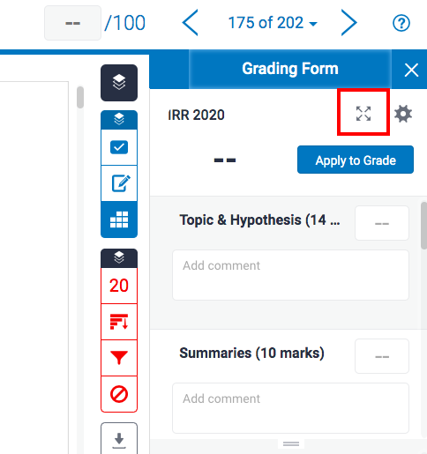This screenshot has width=427, height=454.
Task: Open the Rubric grid icon
Action: pos(119,220)
